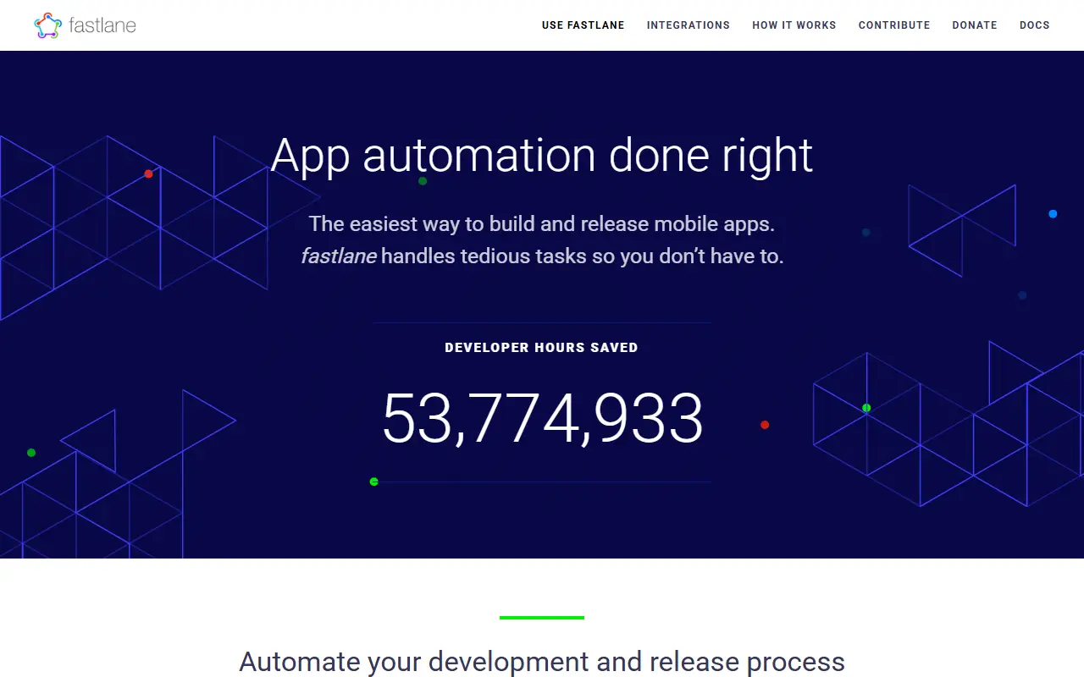Click the "App automation done right" headline

click(x=542, y=156)
